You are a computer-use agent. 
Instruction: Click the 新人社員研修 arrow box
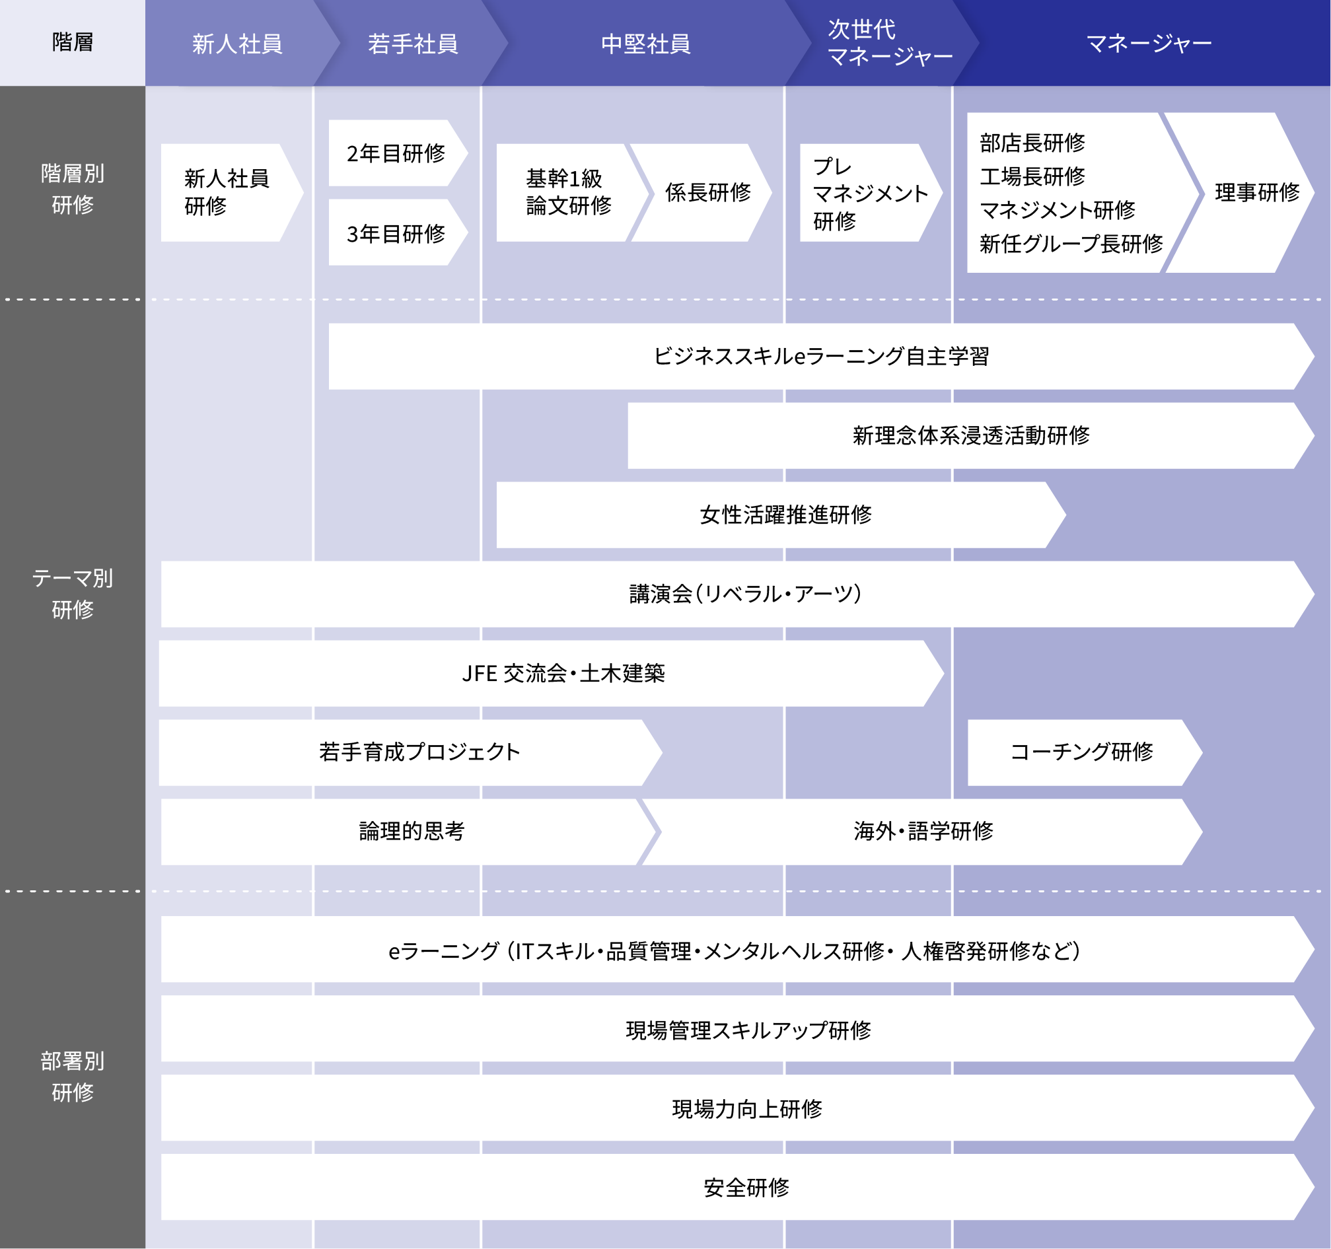233,193
